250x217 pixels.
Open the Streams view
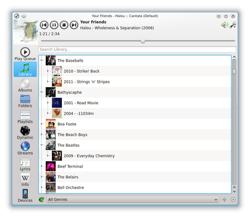point(25,149)
